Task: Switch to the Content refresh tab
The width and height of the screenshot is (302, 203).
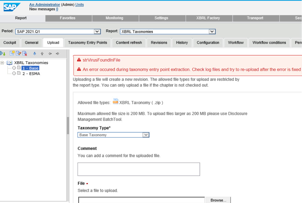Action: click(129, 43)
